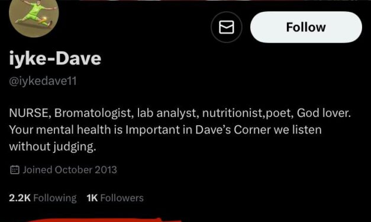The image size is (371, 222).
Task: Click 'Your mental health is Important' text
Action: (x=95, y=130)
